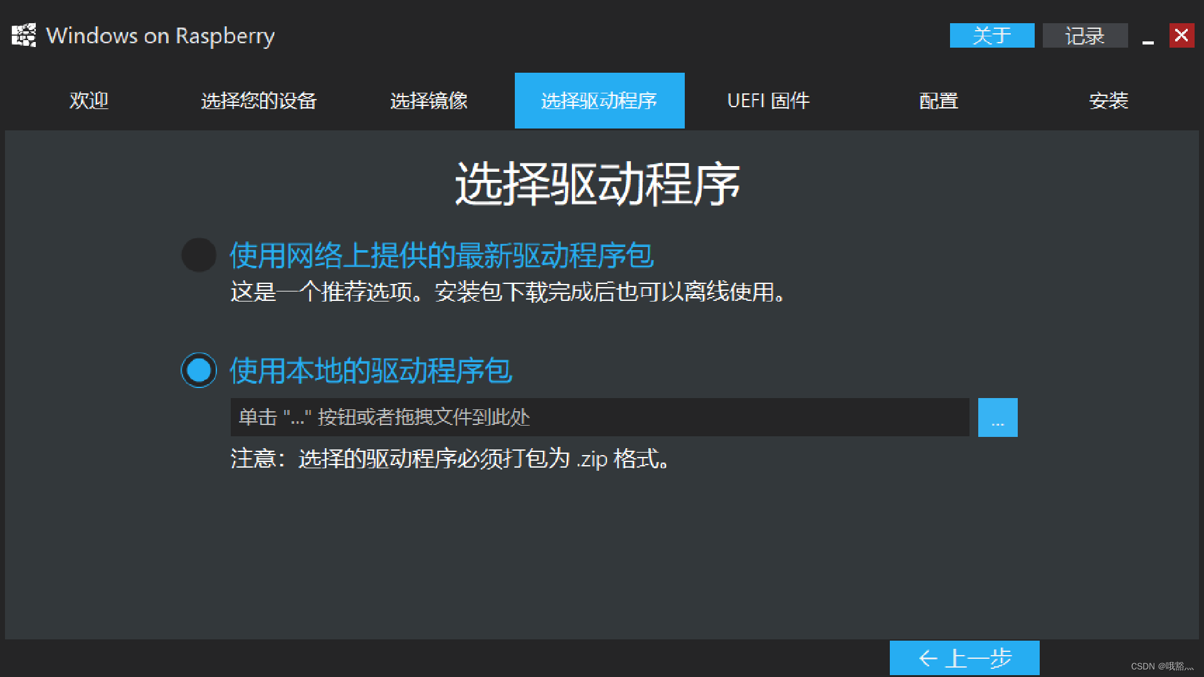This screenshot has width=1204, height=677.
Task: Select the local driver package radio button
Action: [x=199, y=370]
